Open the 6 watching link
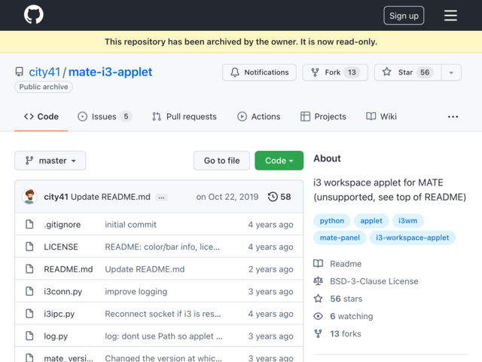 [x=352, y=316]
